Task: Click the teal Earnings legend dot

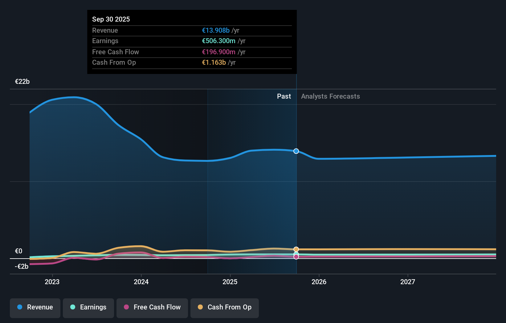Action: (73, 307)
